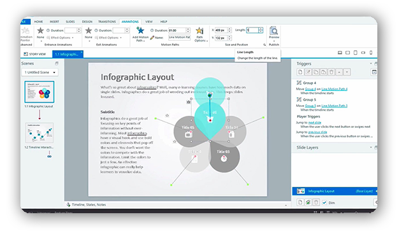This screenshot has width=399, height=231.
Task: Open the VIEW ribbon tab
Action: (x=149, y=22)
